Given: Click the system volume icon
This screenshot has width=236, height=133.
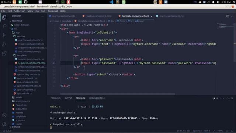Looking at the screenshot, I should pos(218,2).
